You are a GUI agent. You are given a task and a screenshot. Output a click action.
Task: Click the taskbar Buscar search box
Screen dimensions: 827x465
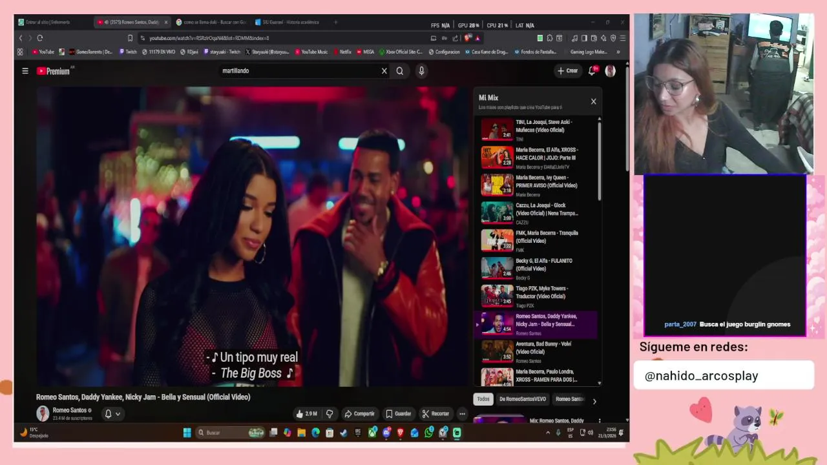229,433
